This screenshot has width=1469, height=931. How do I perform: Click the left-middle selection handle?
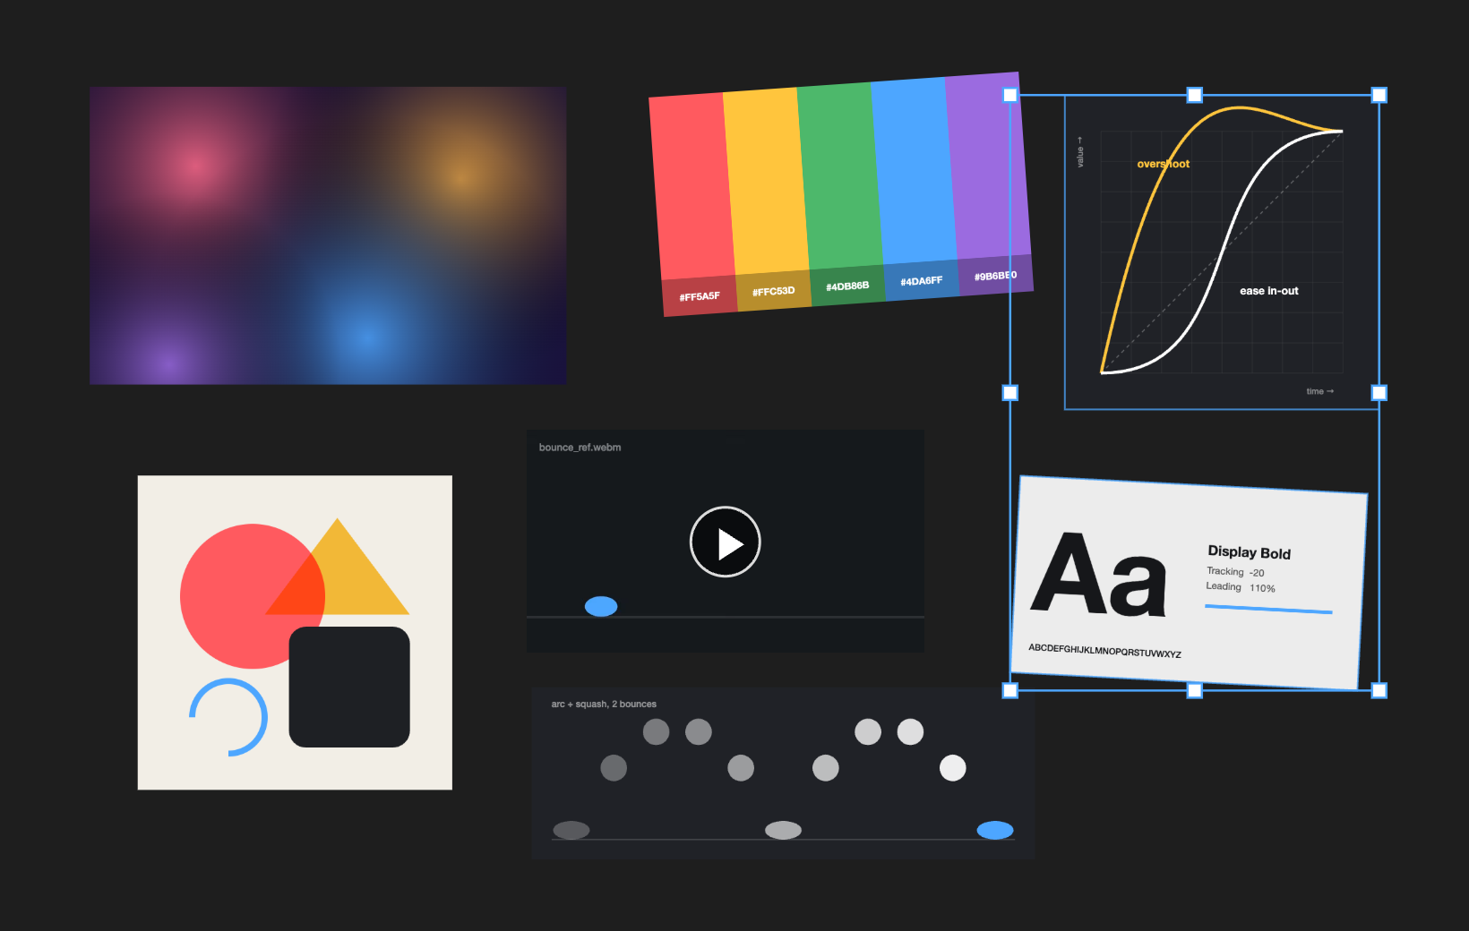1010,393
